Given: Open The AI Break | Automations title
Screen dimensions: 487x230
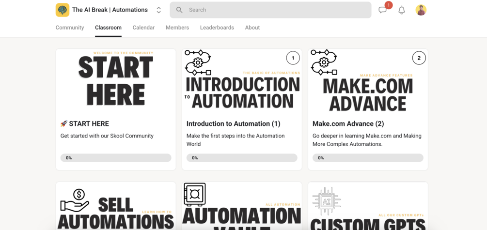Looking at the screenshot, I should 110,10.
